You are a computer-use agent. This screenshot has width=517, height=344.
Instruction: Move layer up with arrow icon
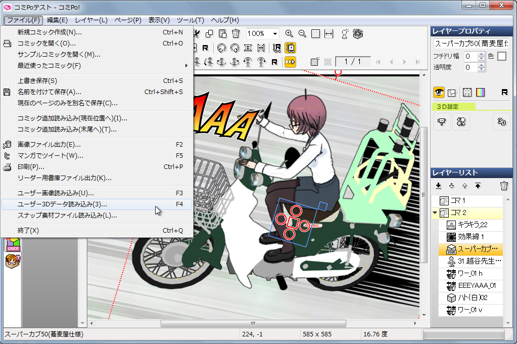(x=464, y=186)
